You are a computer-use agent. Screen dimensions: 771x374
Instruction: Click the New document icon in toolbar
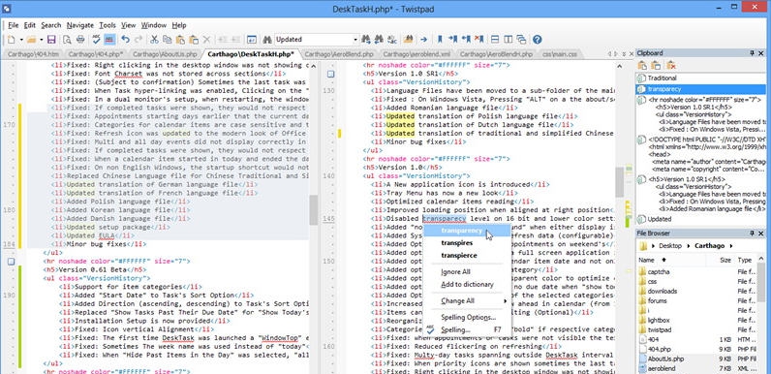[11, 40]
